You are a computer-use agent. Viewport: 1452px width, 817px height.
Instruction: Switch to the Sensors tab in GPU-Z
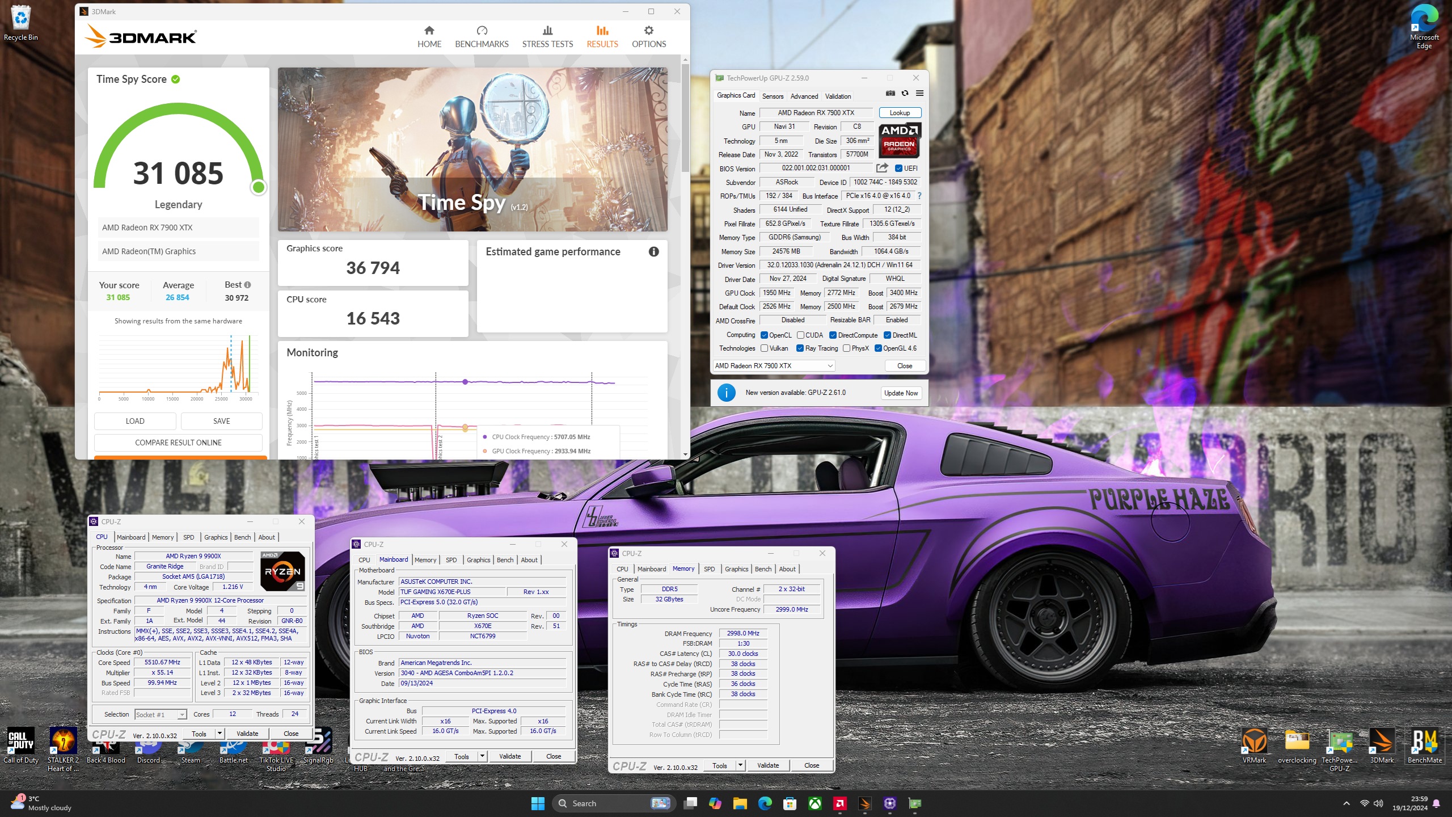pyautogui.click(x=773, y=96)
